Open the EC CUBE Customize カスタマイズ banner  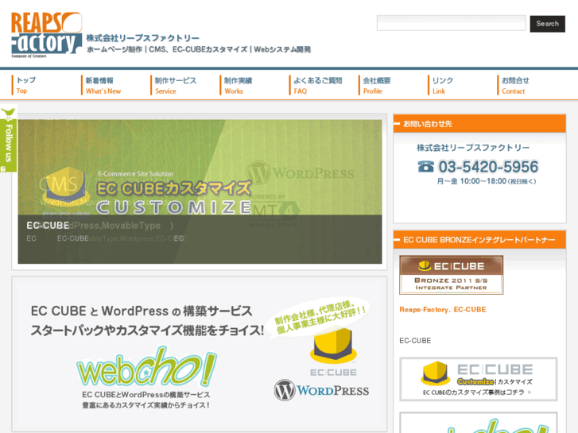pos(479,379)
